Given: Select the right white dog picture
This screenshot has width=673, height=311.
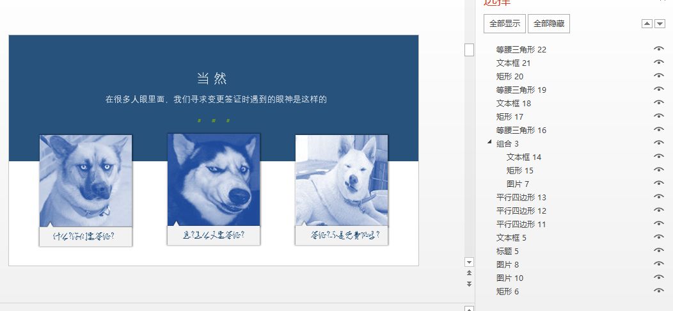Looking at the screenshot, I should [x=342, y=180].
